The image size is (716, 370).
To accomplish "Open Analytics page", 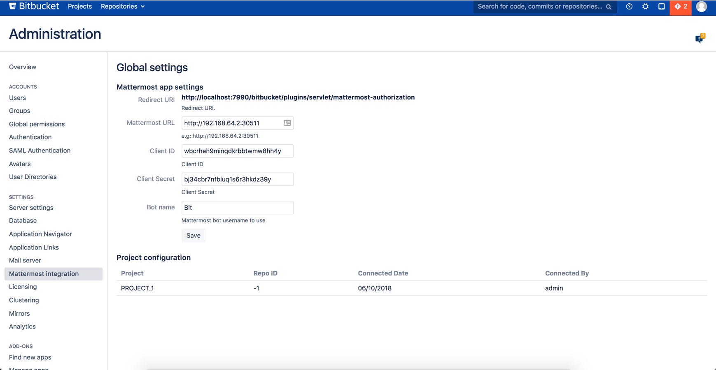I will coord(22,326).
